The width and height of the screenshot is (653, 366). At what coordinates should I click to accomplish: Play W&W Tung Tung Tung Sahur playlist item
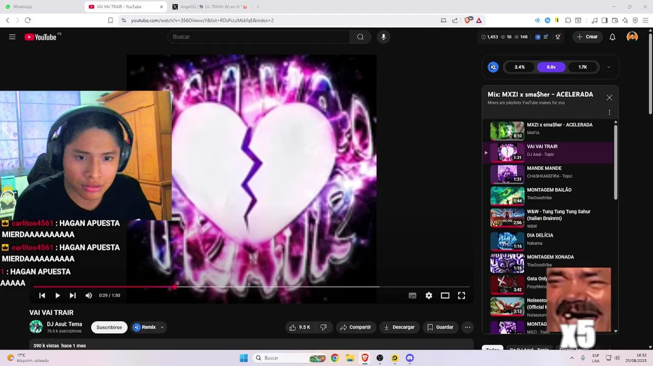[549, 218]
